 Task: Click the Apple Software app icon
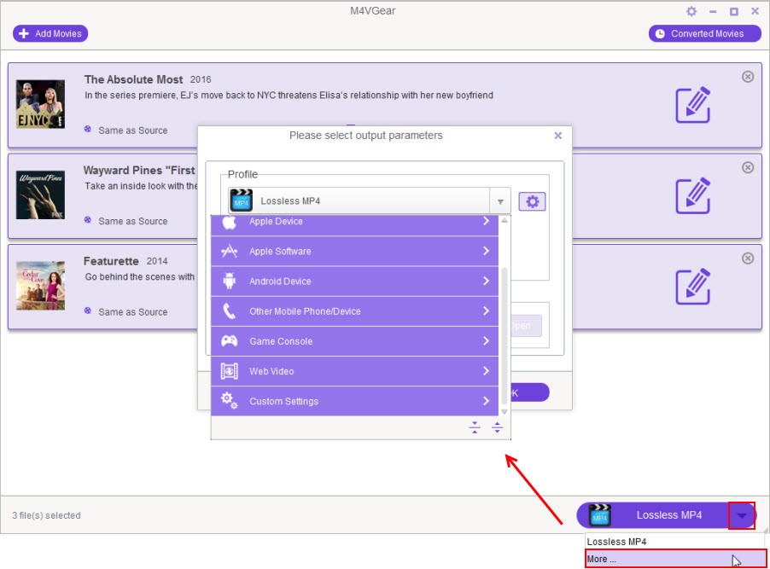pyautogui.click(x=229, y=252)
